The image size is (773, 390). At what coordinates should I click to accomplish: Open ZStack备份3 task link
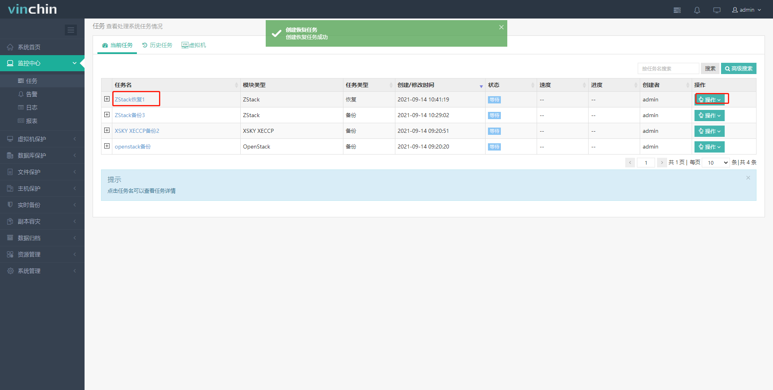[x=130, y=115]
